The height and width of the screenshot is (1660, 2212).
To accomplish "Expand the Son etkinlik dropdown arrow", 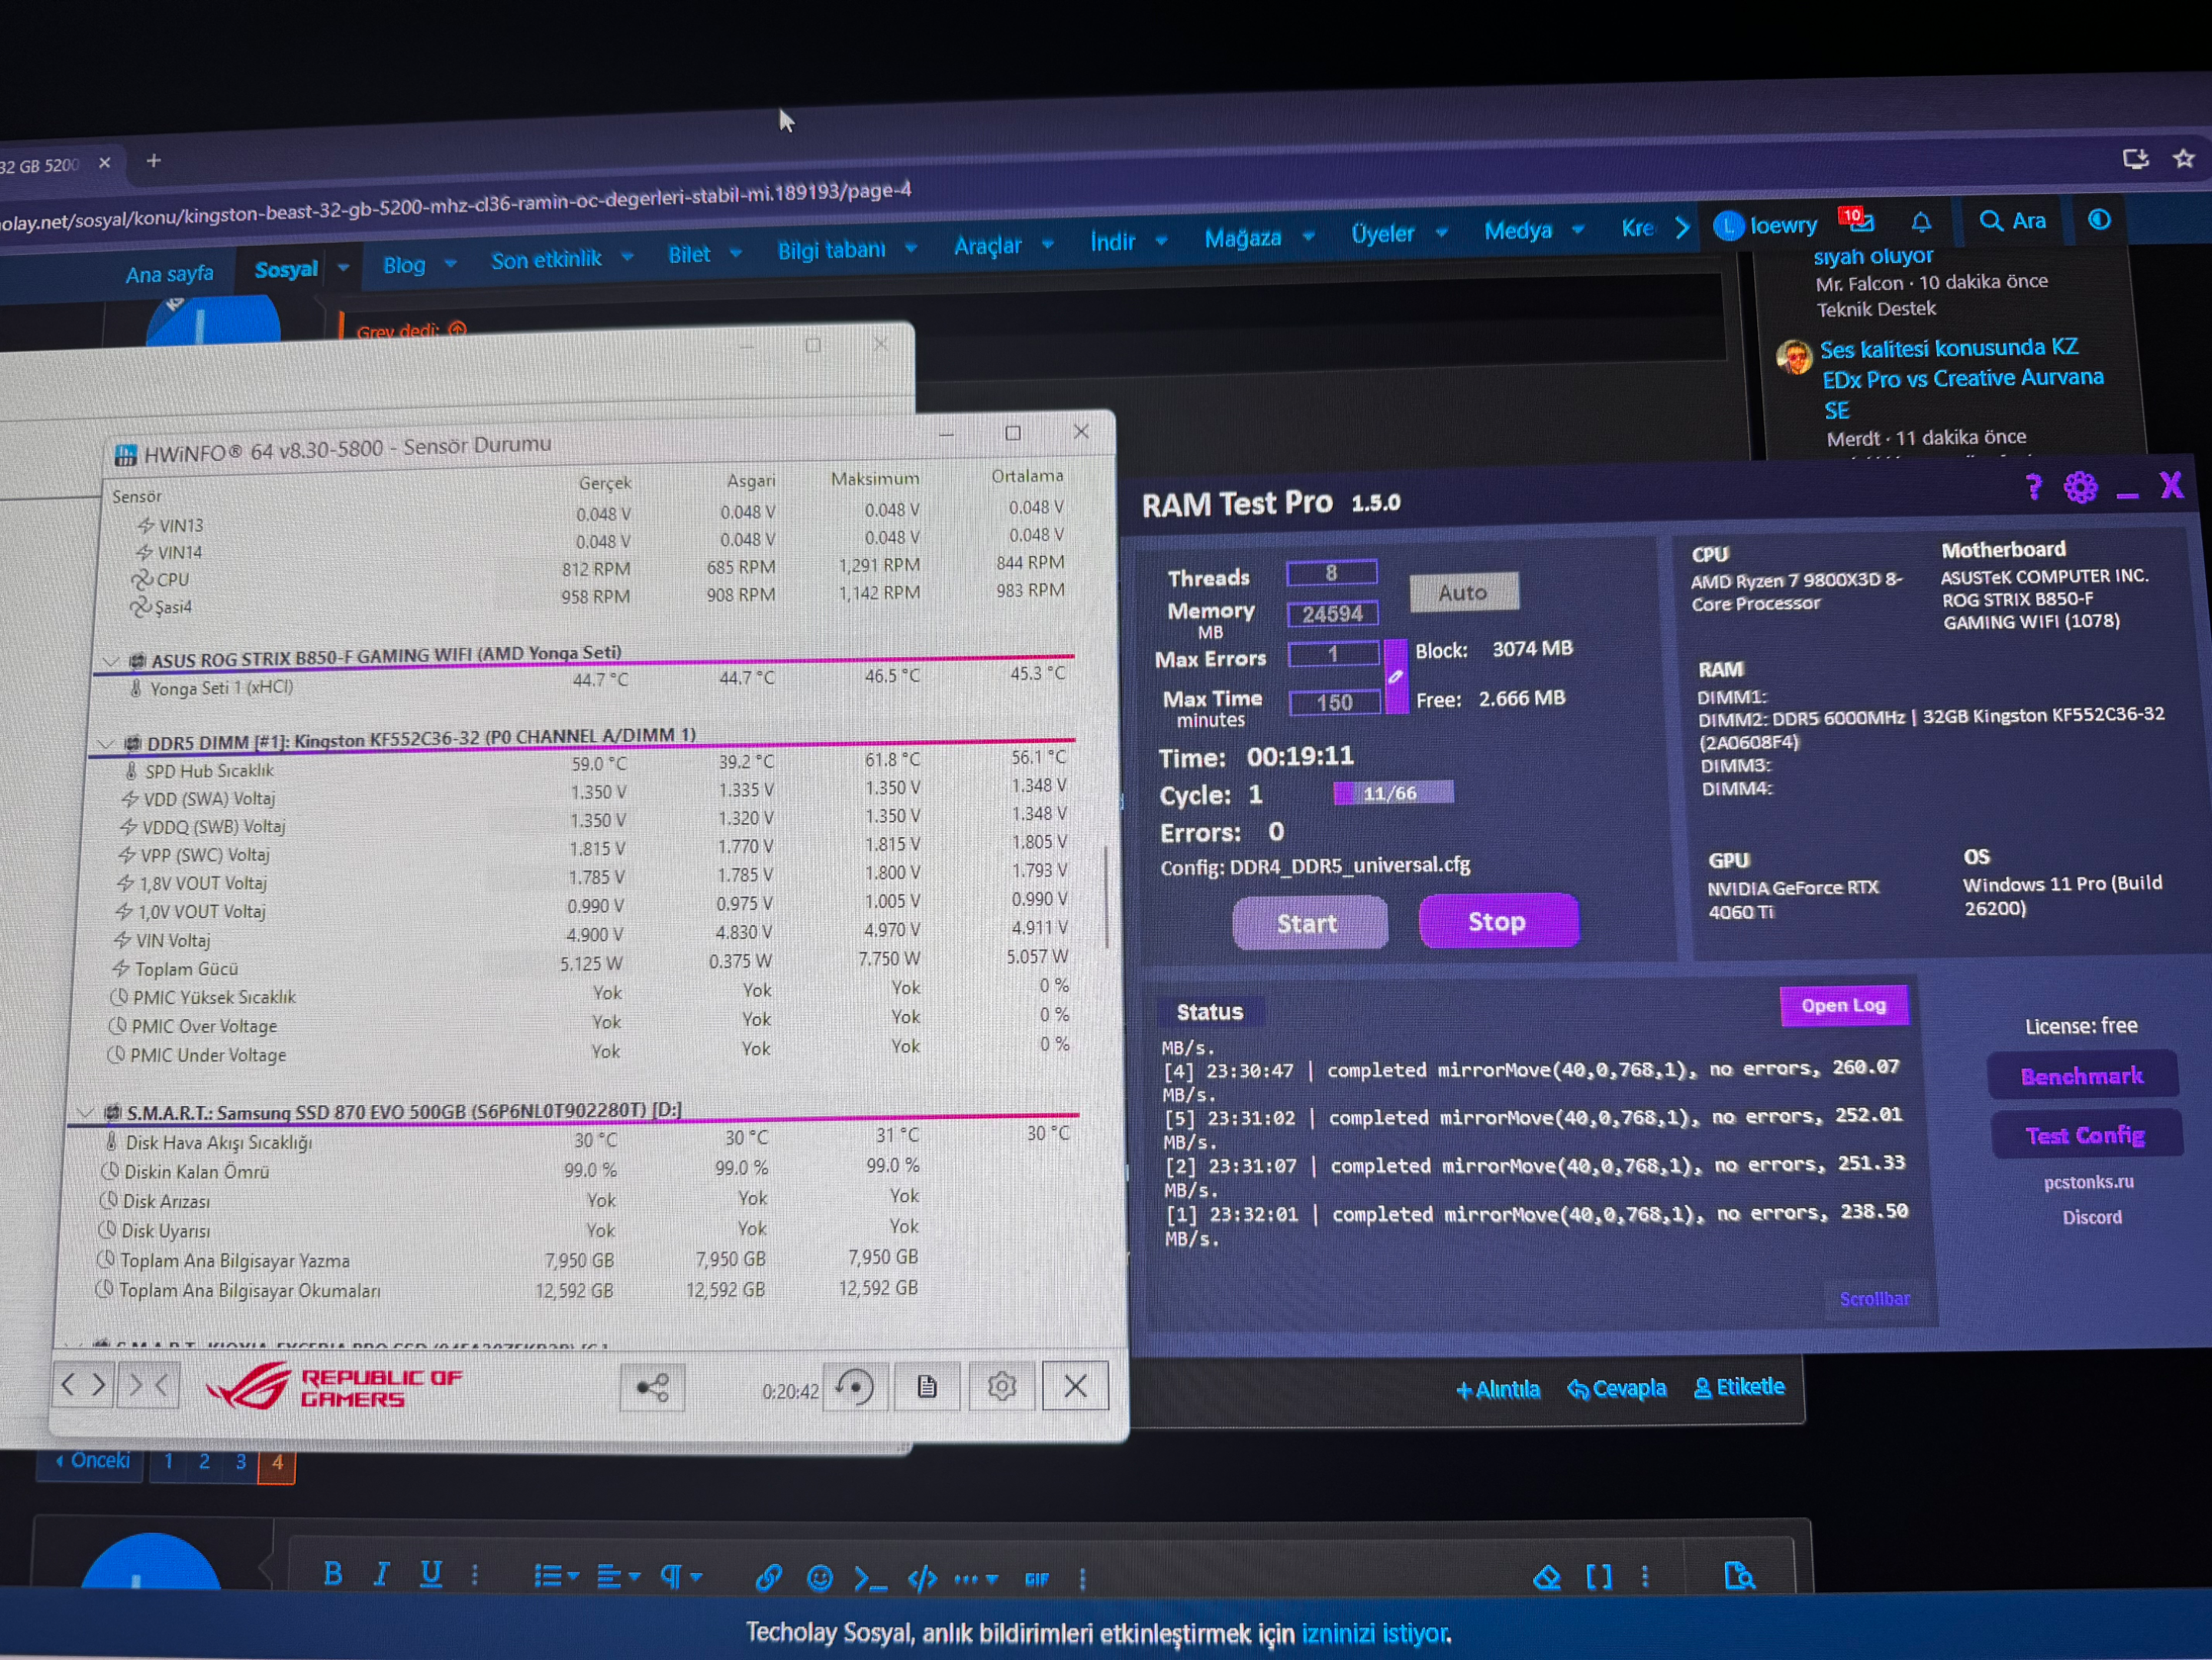I will tap(627, 257).
